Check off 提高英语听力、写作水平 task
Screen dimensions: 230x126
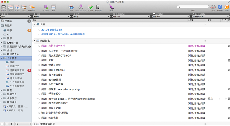point(39,34)
